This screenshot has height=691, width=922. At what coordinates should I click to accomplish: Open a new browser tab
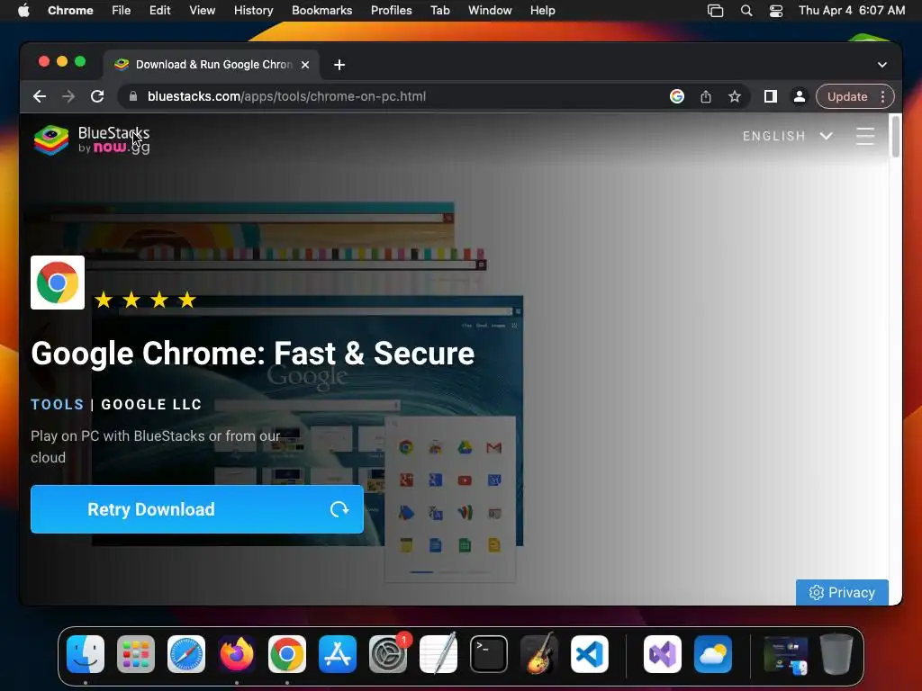[x=339, y=65]
